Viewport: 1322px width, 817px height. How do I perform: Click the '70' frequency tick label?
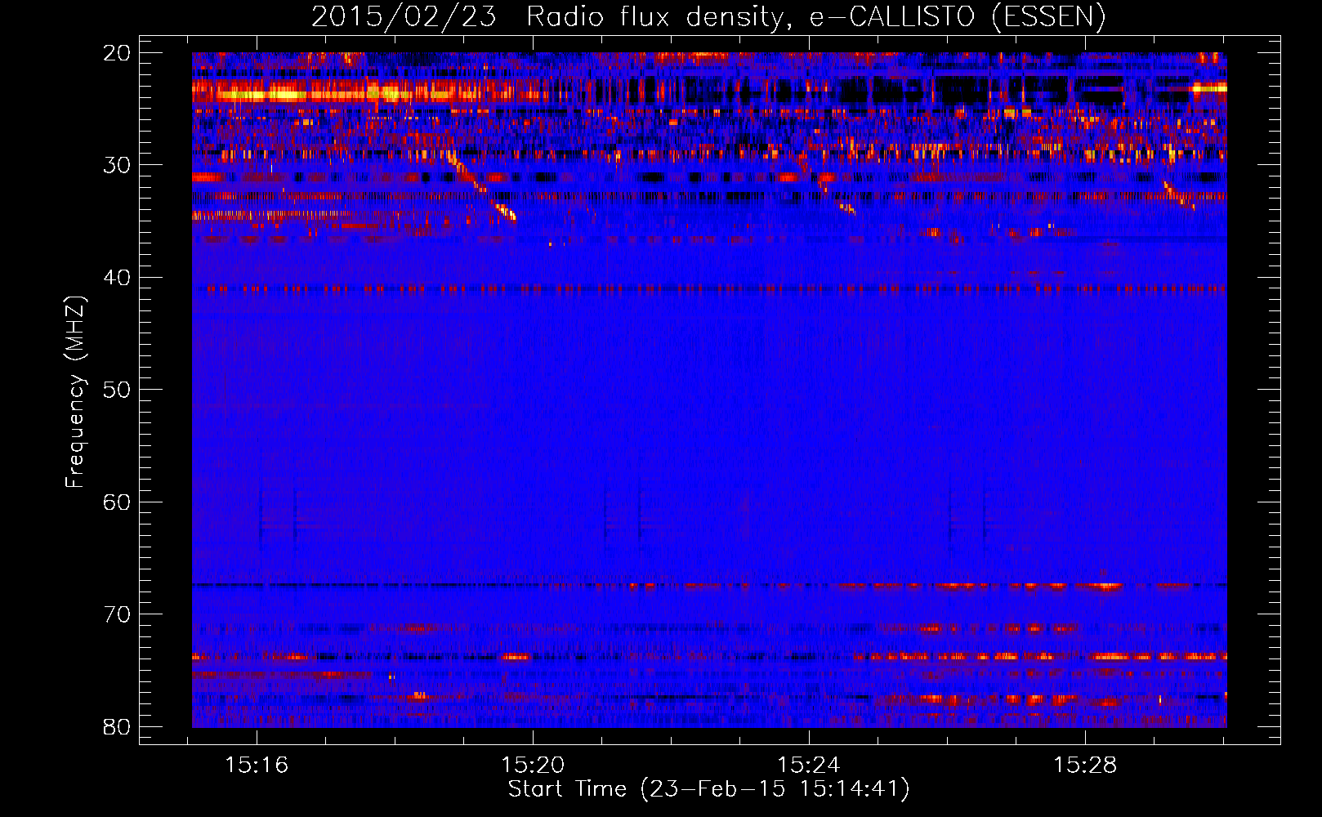click(x=117, y=614)
